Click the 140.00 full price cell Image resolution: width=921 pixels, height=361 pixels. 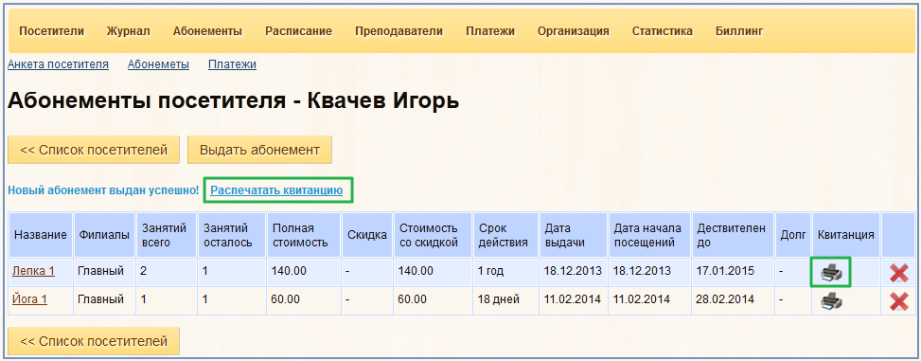304,272
